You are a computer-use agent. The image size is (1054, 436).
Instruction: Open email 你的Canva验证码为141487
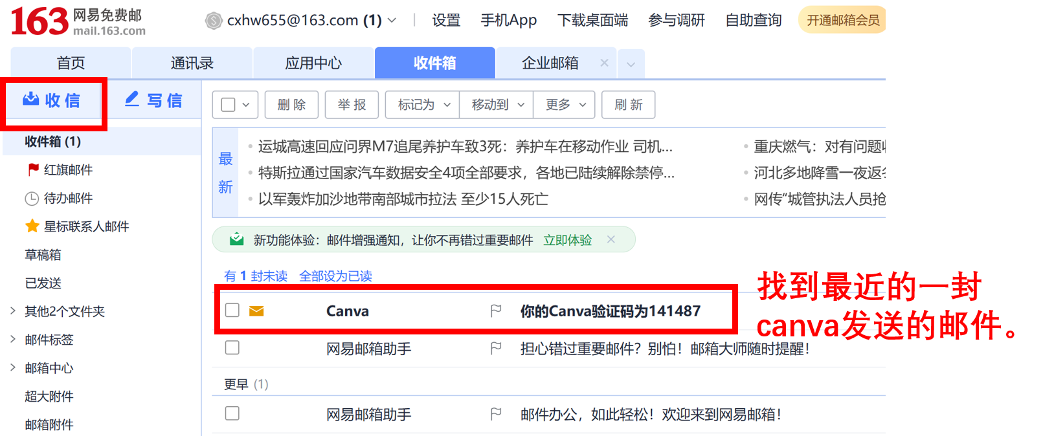tap(611, 311)
